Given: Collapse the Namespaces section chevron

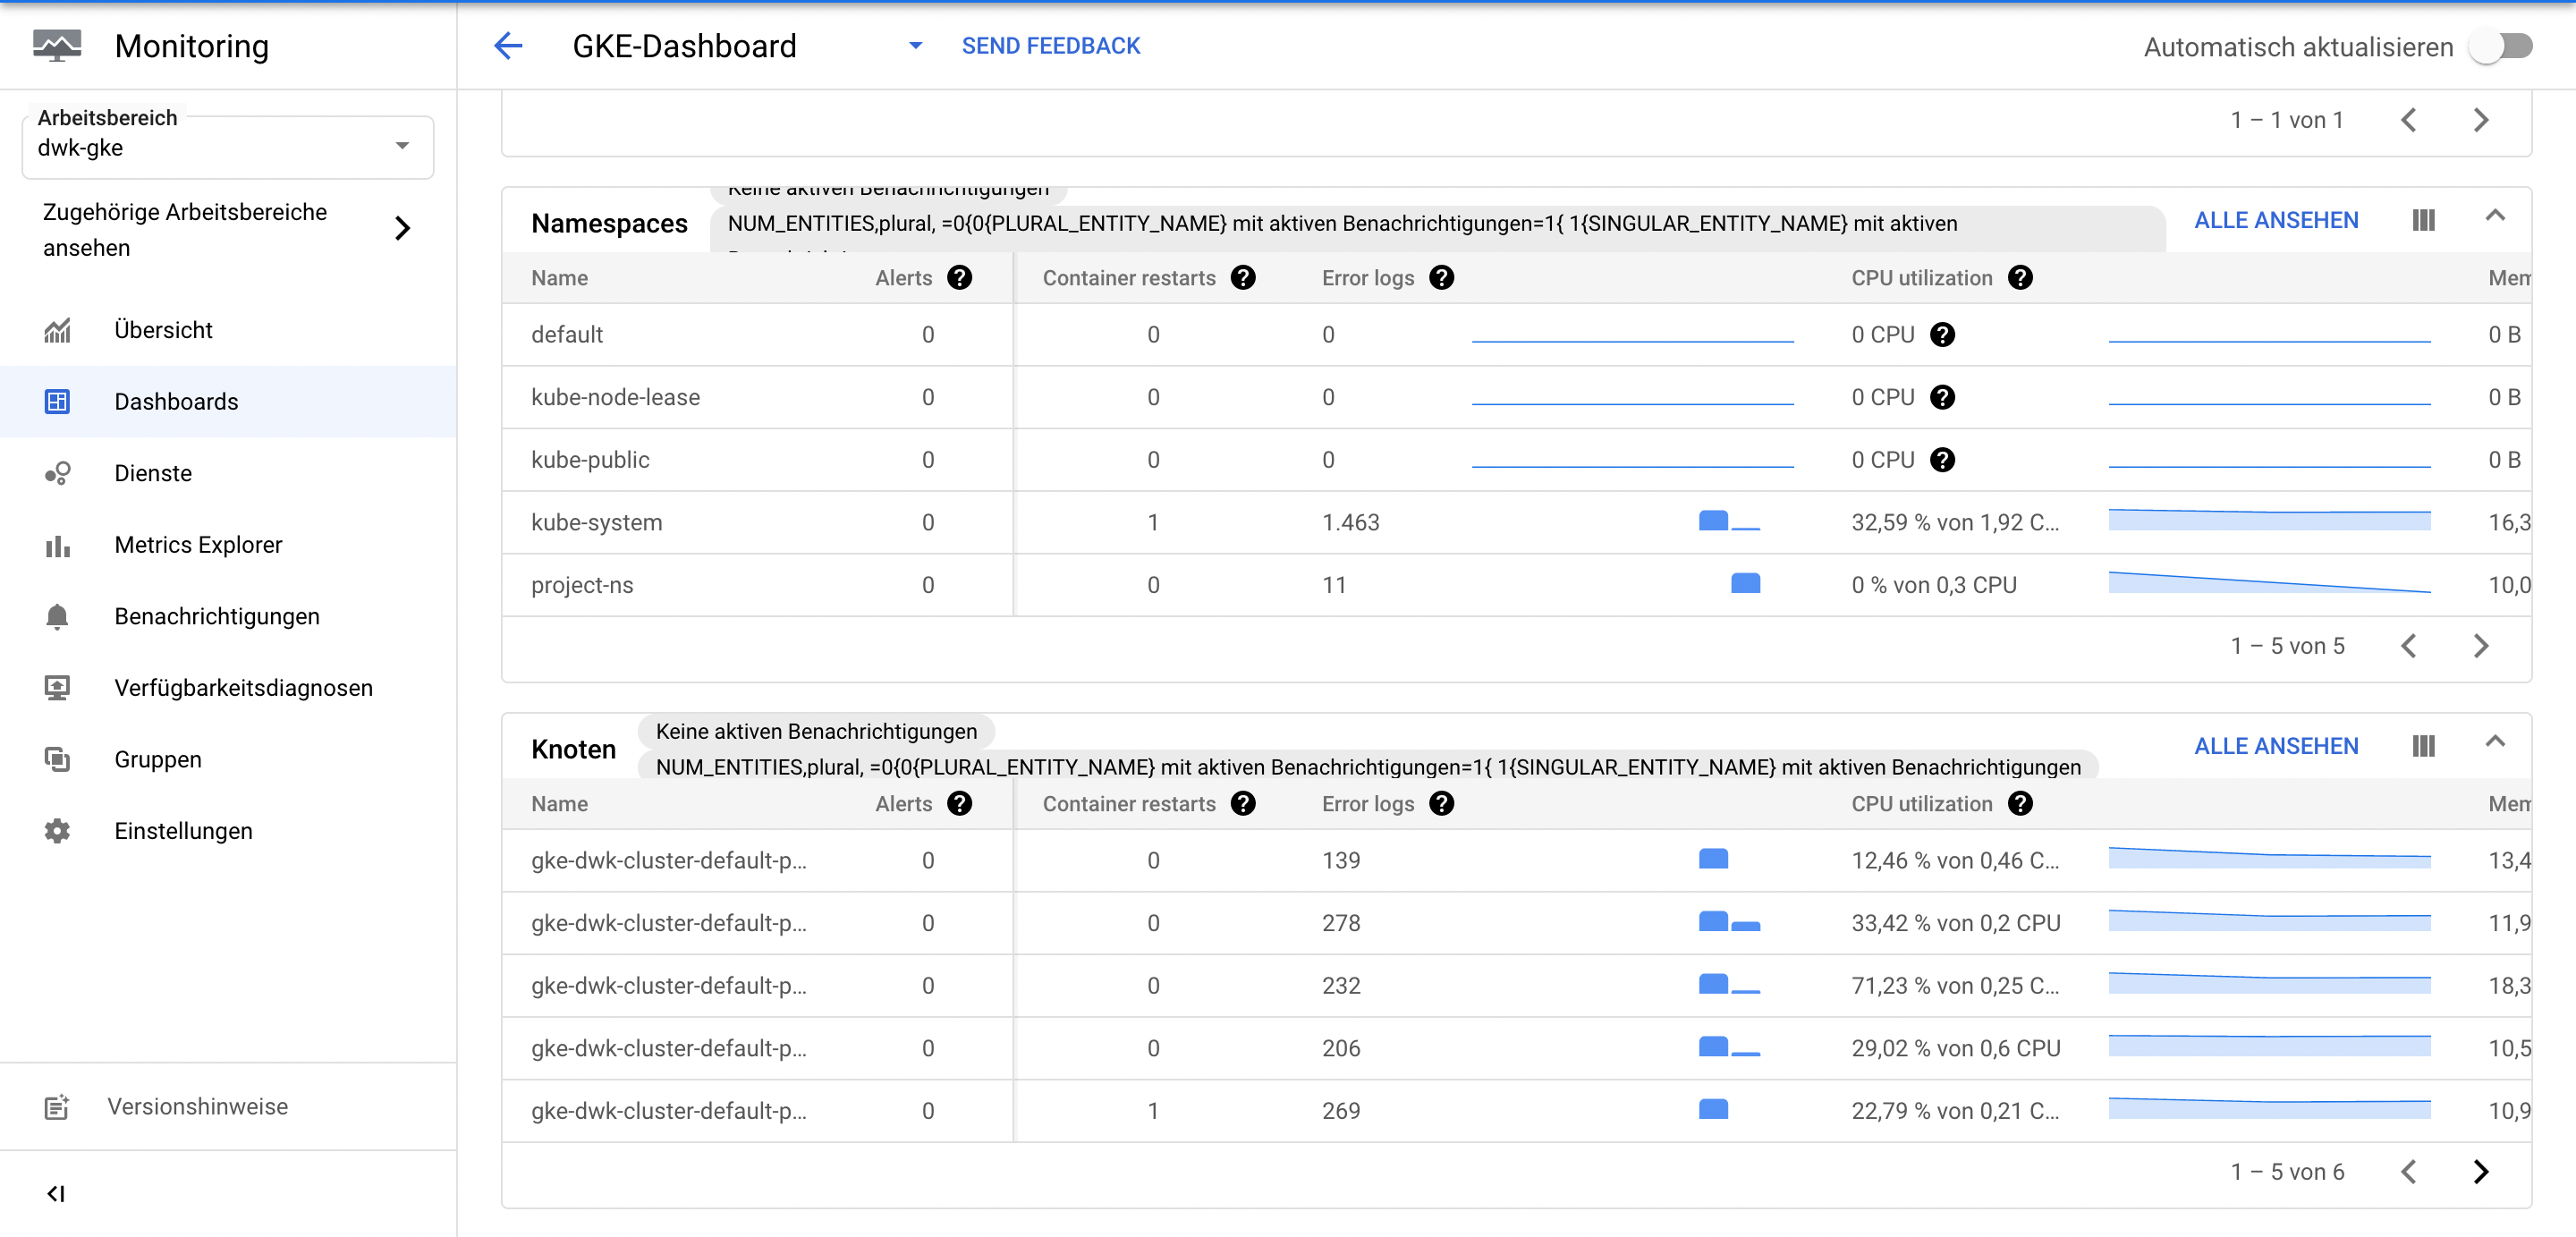Looking at the screenshot, I should (2495, 216).
